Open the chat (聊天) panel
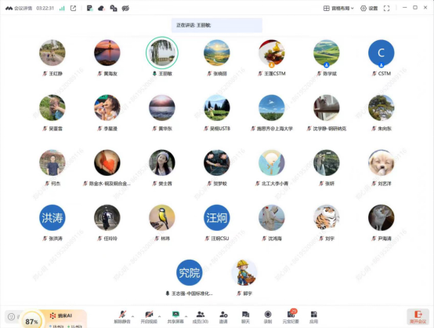 tap(245, 317)
